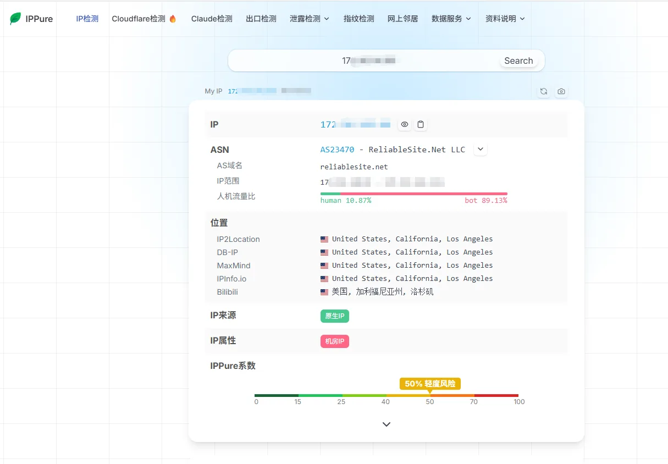Open the 数据服务 dropdown menu
The height and width of the screenshot is (464, 668).
tap(451, 19)
